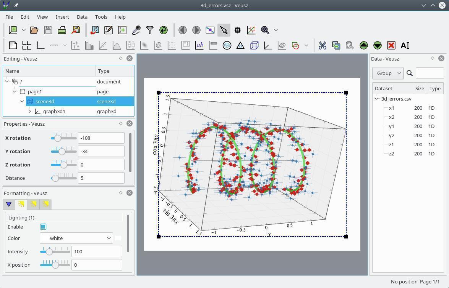Open the File menu
This screenshot has width=449, height=288.
(9, 17)
